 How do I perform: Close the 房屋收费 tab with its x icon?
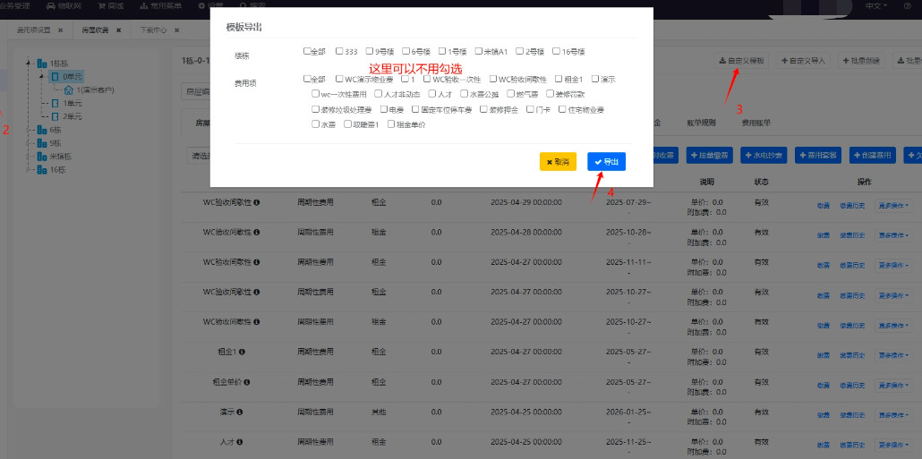[x=118, y=30]
